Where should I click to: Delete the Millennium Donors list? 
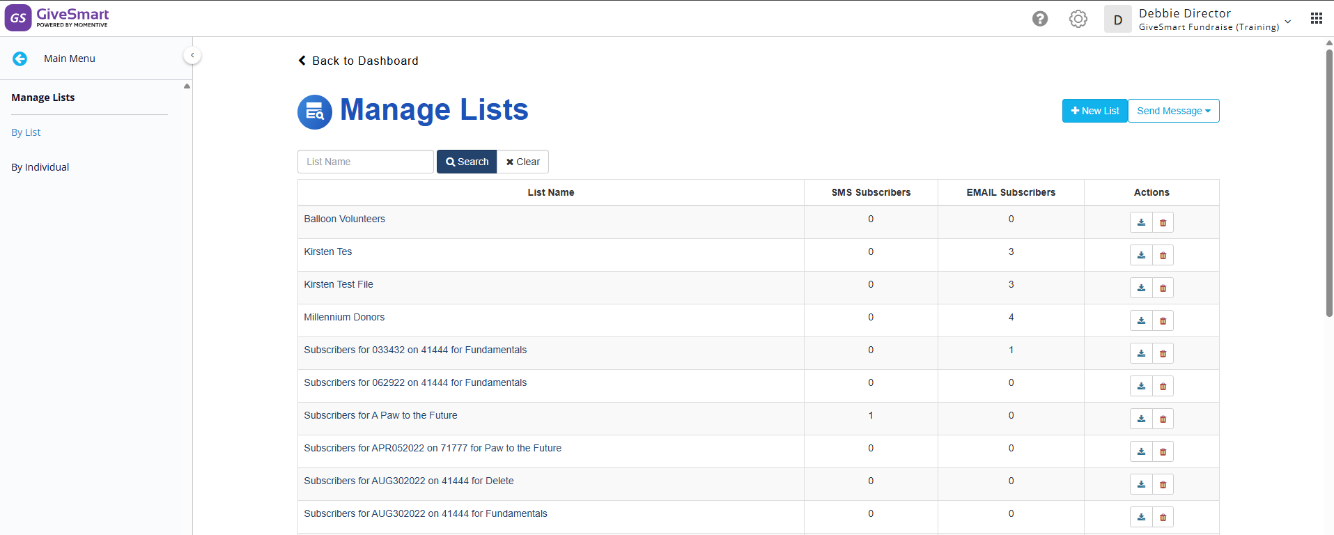tap(1163, 320)
